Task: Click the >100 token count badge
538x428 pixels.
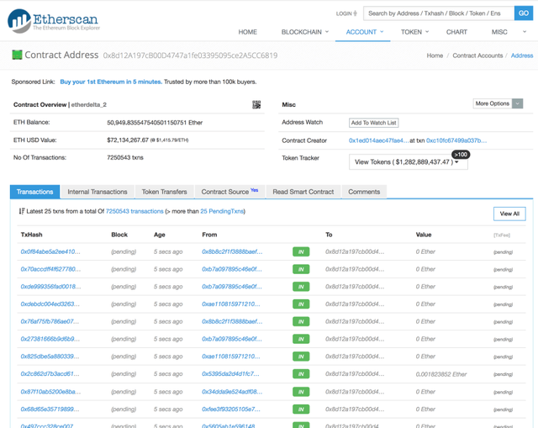Action: (x=460, y=155)
